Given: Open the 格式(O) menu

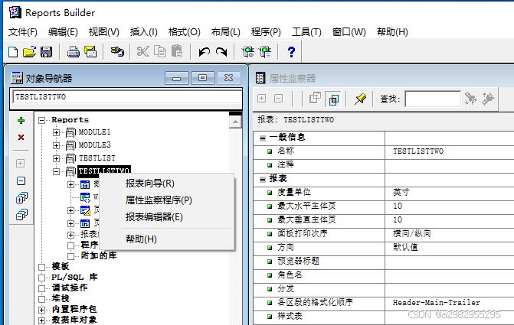Looking at the screenshot, I should pyautogui.click(x=184, y=32).
